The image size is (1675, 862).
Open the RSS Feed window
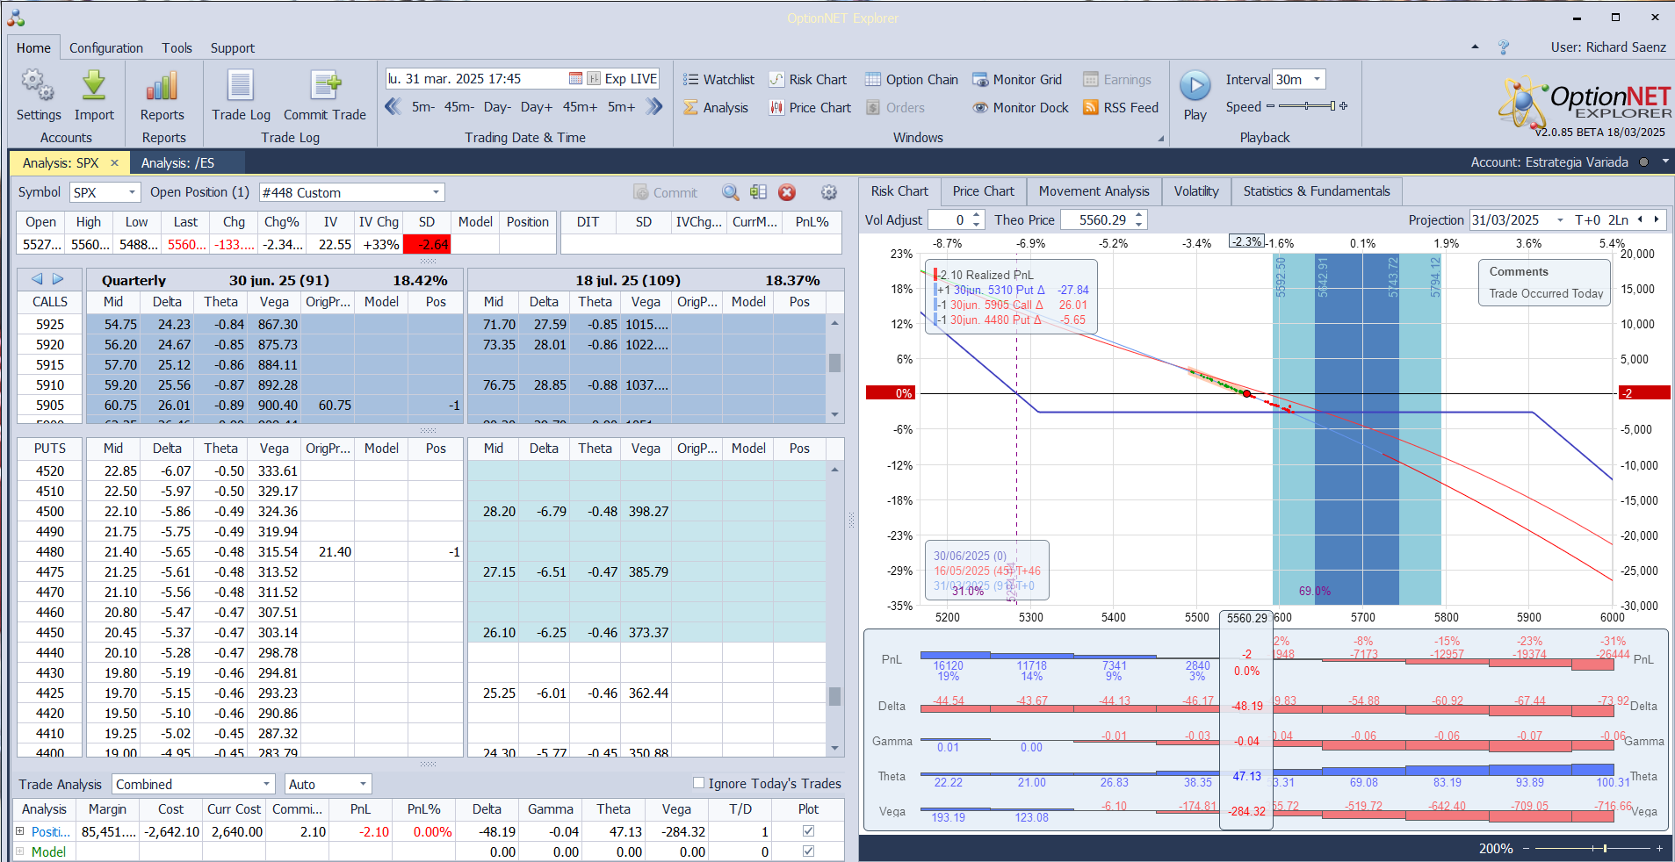[x=1121, y=107]
